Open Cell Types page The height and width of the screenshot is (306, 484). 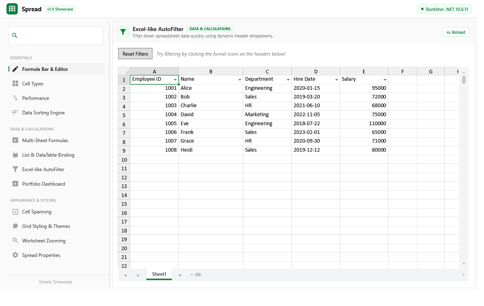(56, 84)
